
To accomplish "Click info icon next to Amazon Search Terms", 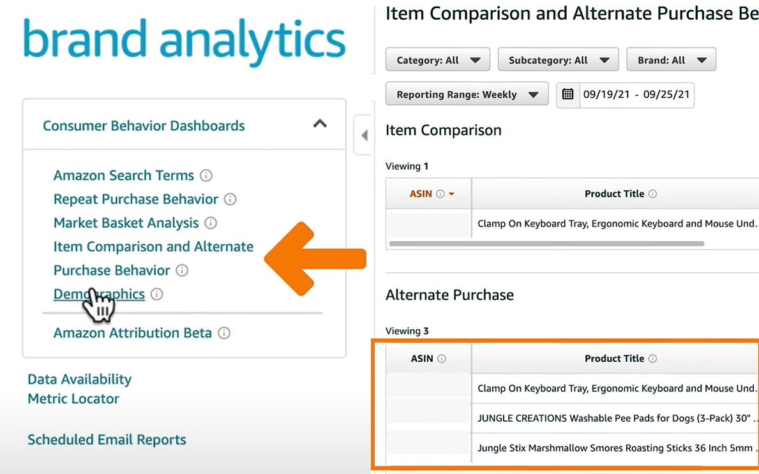I will coord(206,175).
